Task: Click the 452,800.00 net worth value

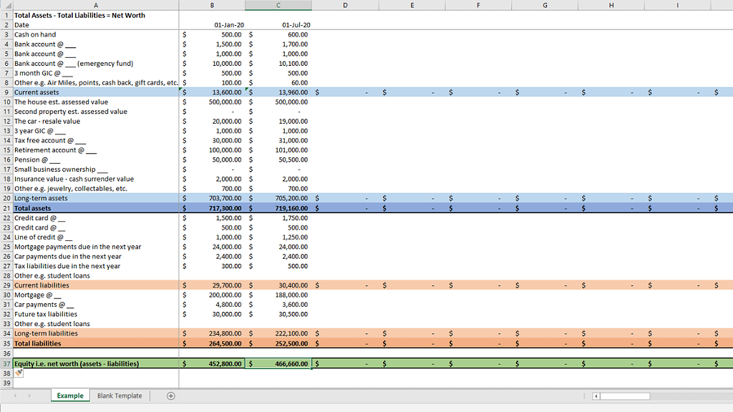Action: (x=212, y=363)
